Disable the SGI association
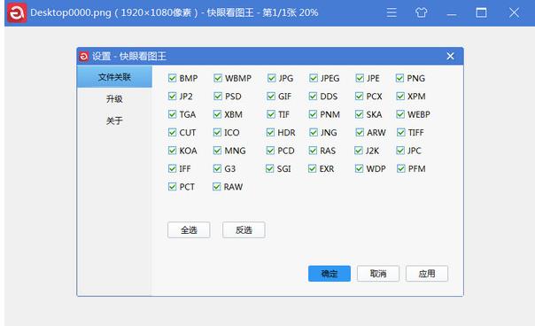This screenshot has height=326, width=535. tap(270, 168)
